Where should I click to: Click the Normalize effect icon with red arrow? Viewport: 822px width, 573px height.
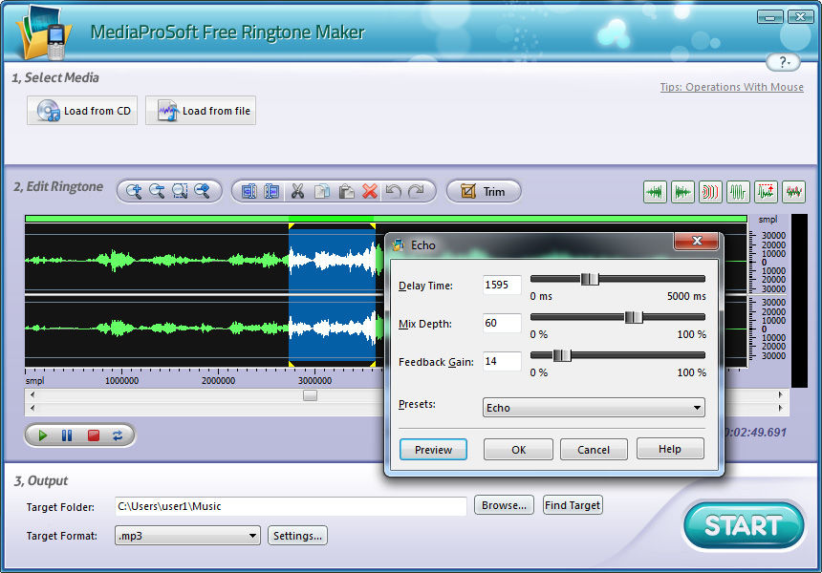tap(766, 192)
